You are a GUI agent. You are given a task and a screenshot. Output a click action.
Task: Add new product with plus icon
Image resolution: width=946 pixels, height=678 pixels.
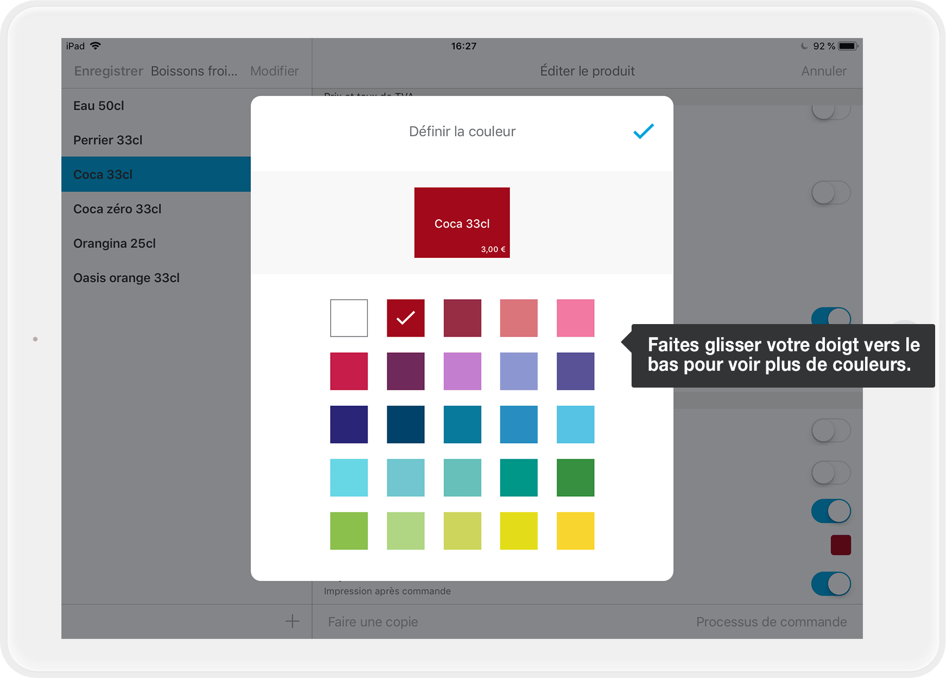tap(292, 621)
